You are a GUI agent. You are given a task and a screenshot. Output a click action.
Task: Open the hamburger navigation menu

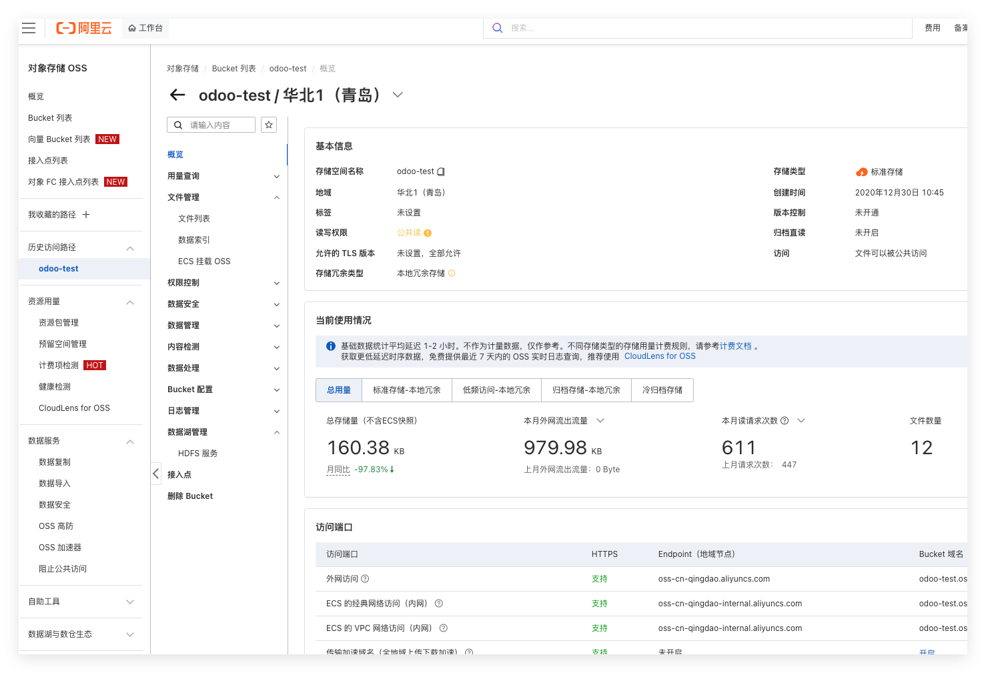[x=29, y=28]
